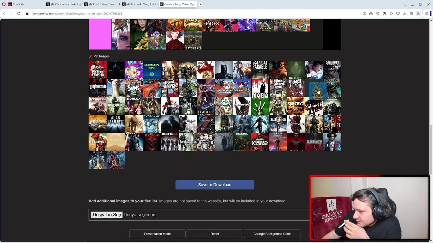Click the tiermaker.com address bar URL

pyautogui.click(x=77, y=13)
